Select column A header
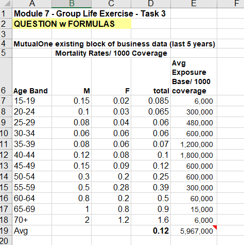 (32, 4)
